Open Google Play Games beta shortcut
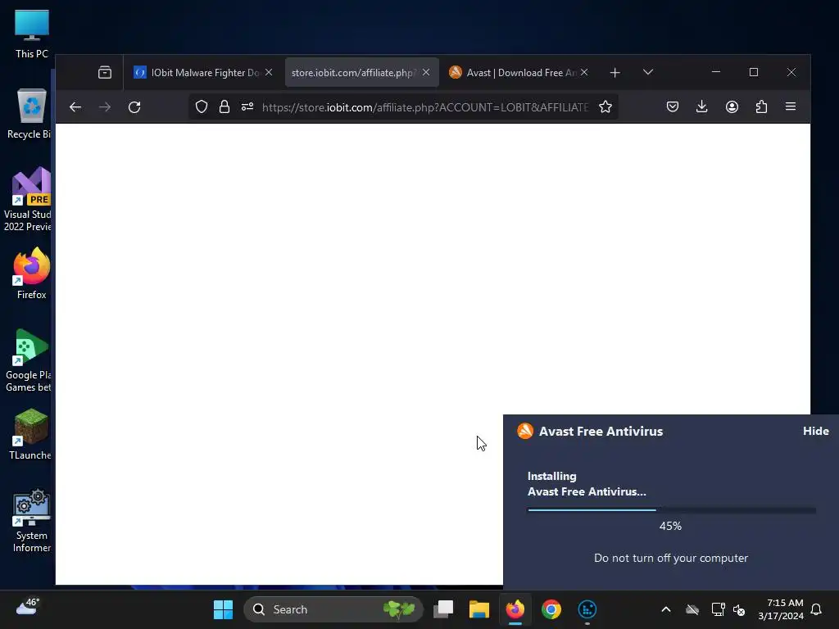The height and width of the screenshot is (629, 839). 29,360
